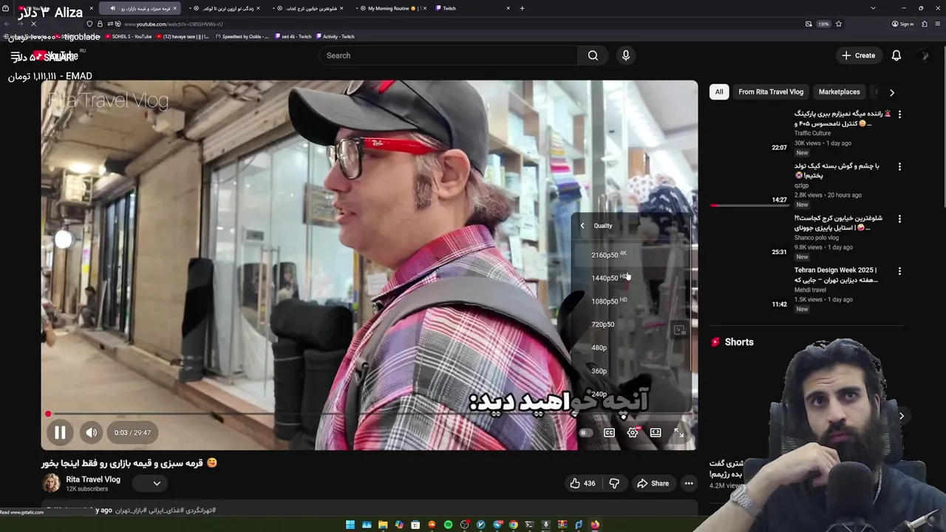Set the video quality to 480p
The width and height of the screenshot is (946, 532).
coord(633,348)
